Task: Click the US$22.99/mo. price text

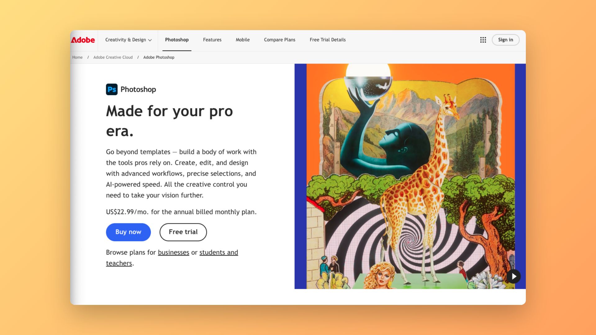Action: pyautogui.click(x=127, y=212)
